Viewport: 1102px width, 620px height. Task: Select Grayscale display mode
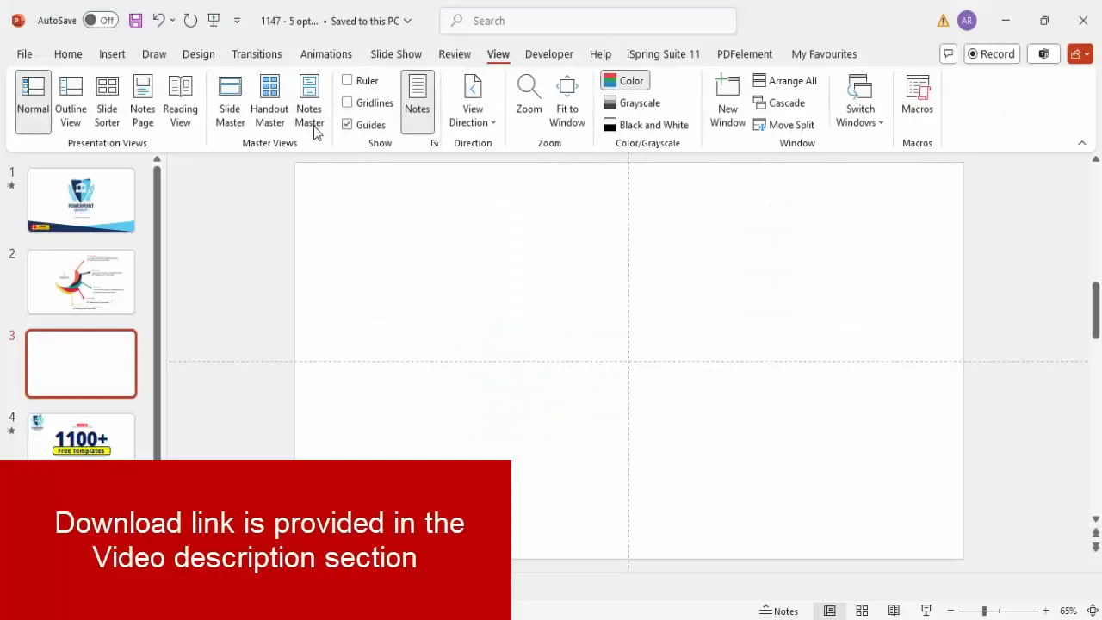[x=632, y=102]
